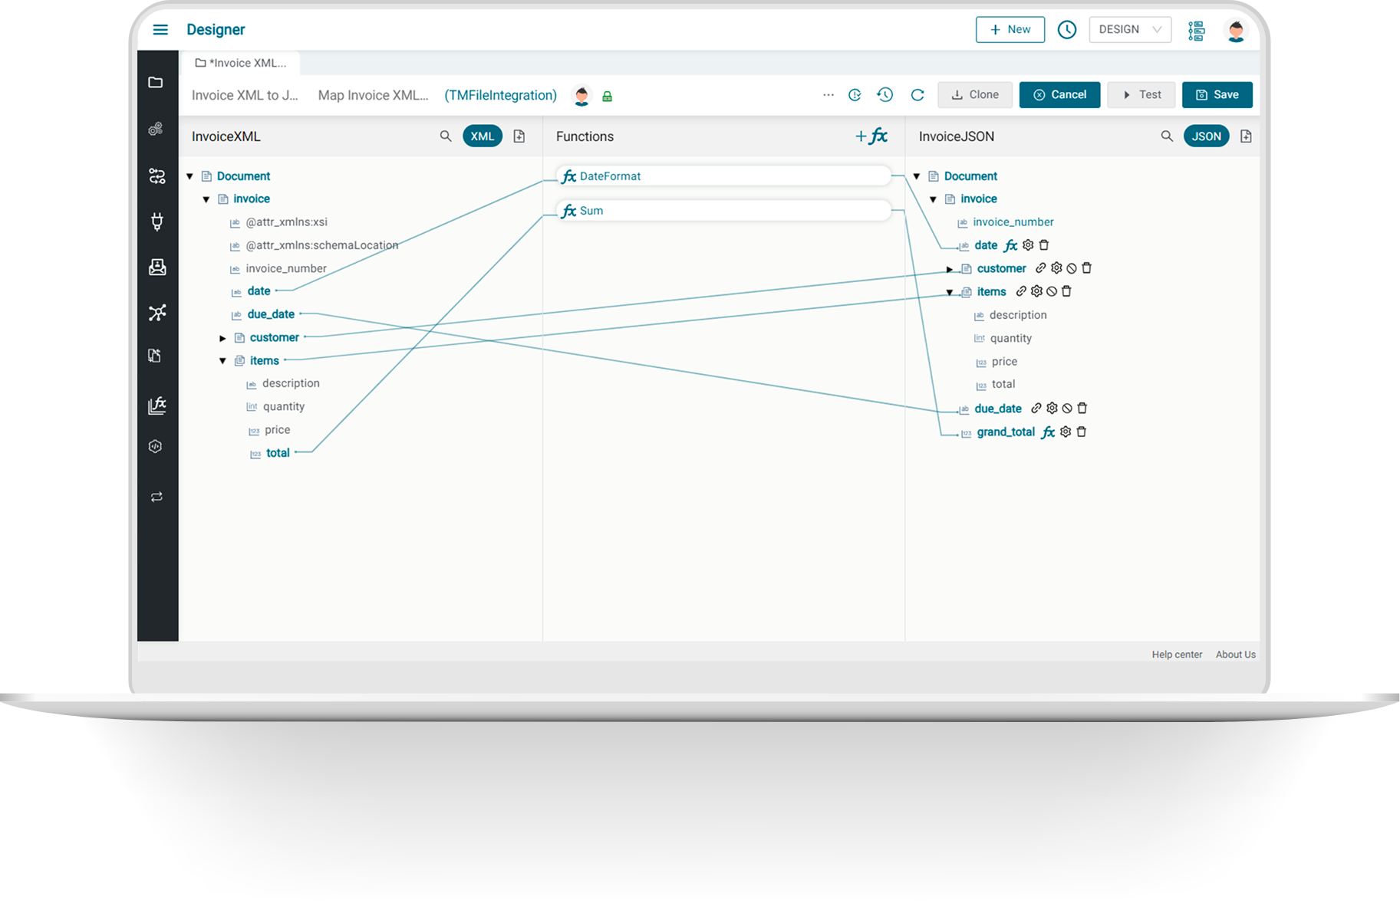Switch to the *Invoice XML... tab
Screen dimensions: 1400x906
click(x=241, y=63)
